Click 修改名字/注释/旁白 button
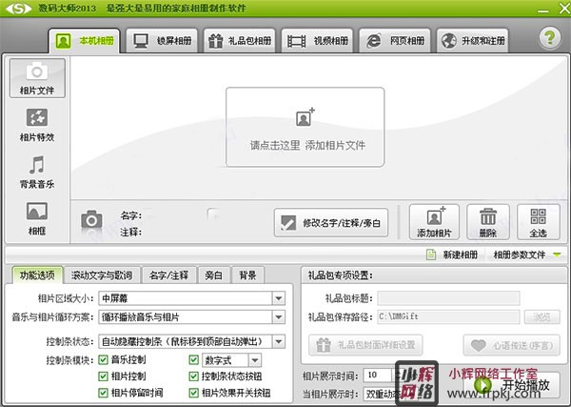Image resolution: width=571 pixels, height=407 pixels. click(x=331, y=223)
